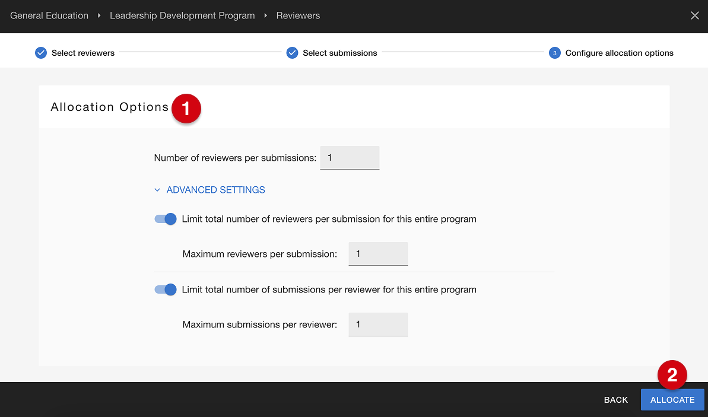
Task: Open Leadership Development Program breadcrumb
Action: (182, 16)
